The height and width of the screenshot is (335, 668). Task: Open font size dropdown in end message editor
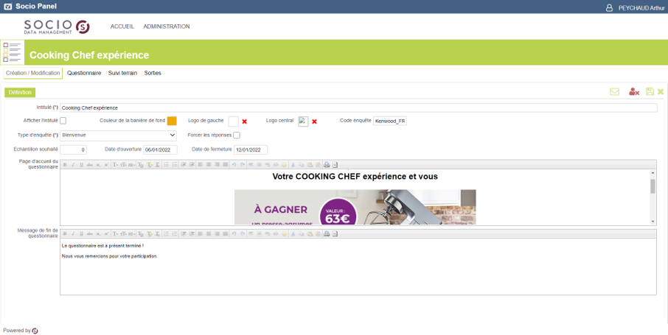[x=124, y=233]
